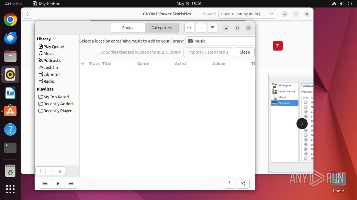The image size is (357, 200).
Task: Open the Music location chooser dropdown
Action: point(220,41)
